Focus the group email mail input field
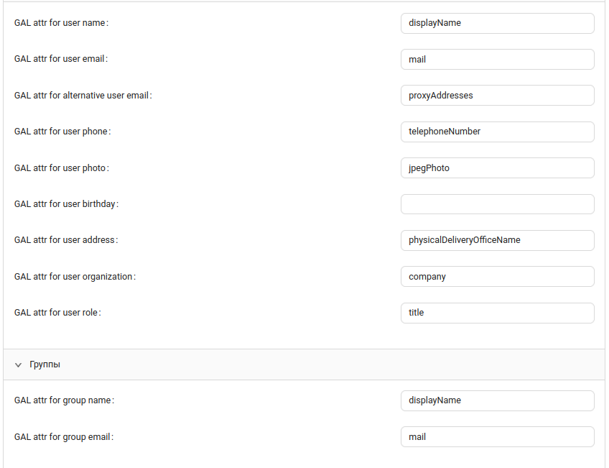 pyautogui.click(x=497, y=437)
